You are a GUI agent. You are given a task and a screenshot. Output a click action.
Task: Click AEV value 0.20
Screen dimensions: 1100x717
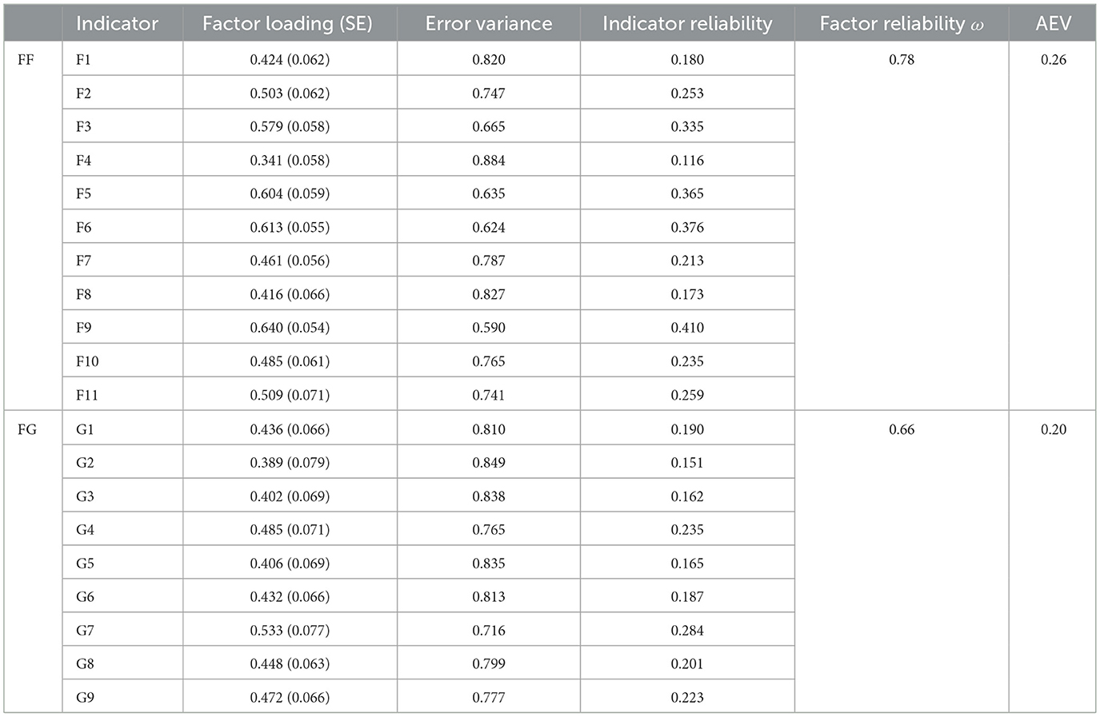tap(1054, 429)
